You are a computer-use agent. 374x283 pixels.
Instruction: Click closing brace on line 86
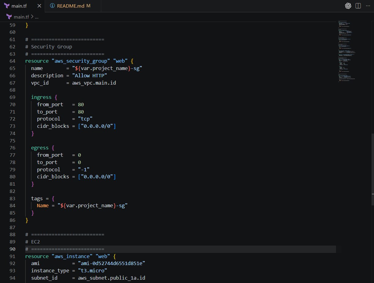pos(27,220)
